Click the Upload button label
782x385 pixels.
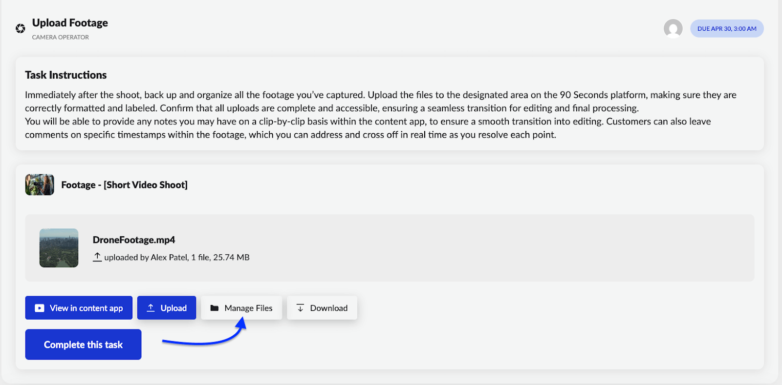[174, 308]
